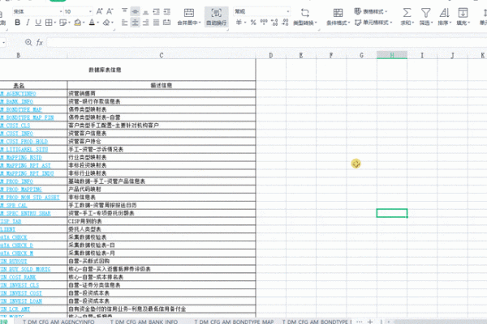Toggle underline formatting
Image resolution: width=487 pixels, height=324 pixels.
click(x=38, y=23)
